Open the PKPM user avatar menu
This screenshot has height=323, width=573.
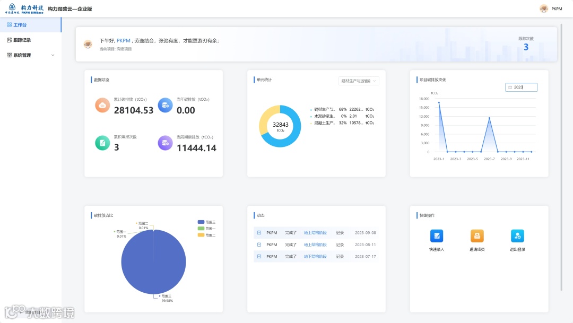click(544, 9)
